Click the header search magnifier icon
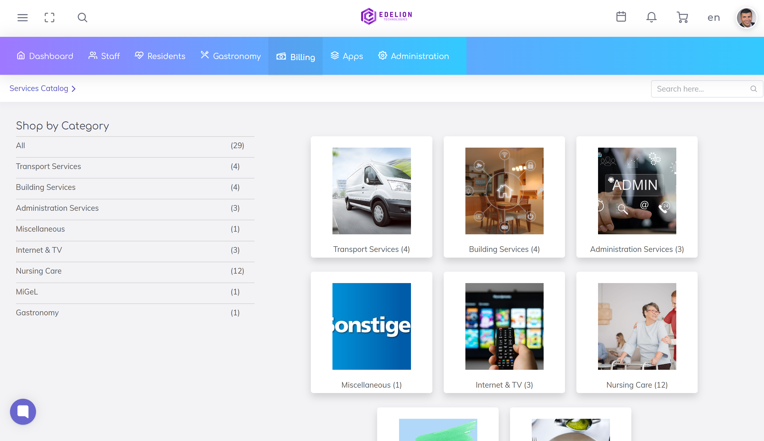764x441 pixels. point(82,18)
